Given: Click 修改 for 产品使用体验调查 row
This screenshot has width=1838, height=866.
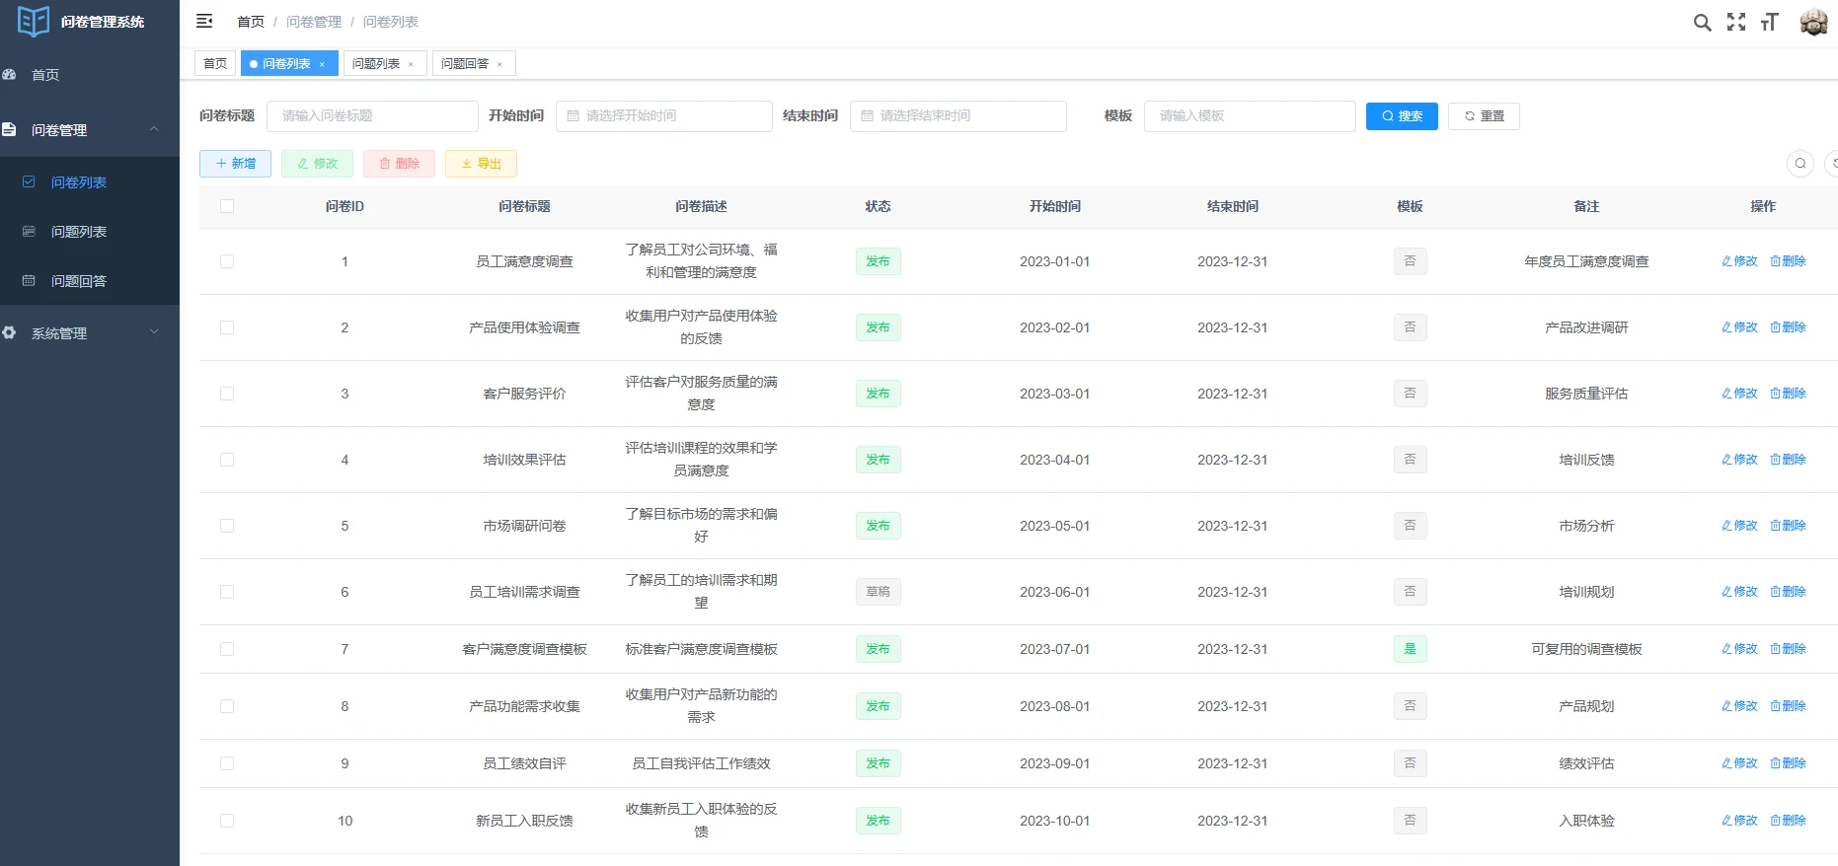Looking at the screenshot, I should pos(1739,327).
